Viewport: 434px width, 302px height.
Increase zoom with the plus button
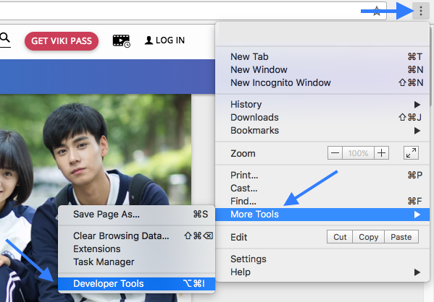381,153
